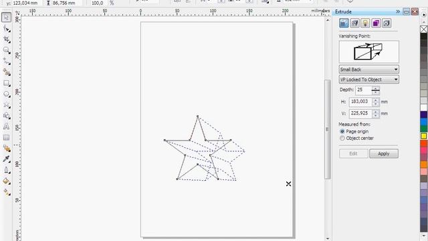Click the vanishing point X marker

288,184
